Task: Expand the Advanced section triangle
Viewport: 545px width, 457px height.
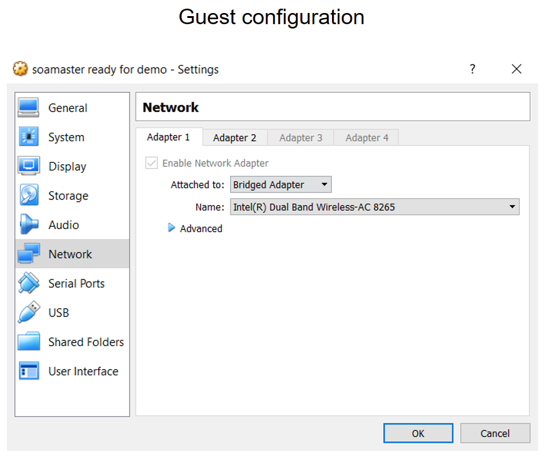Action: point(172,228)
